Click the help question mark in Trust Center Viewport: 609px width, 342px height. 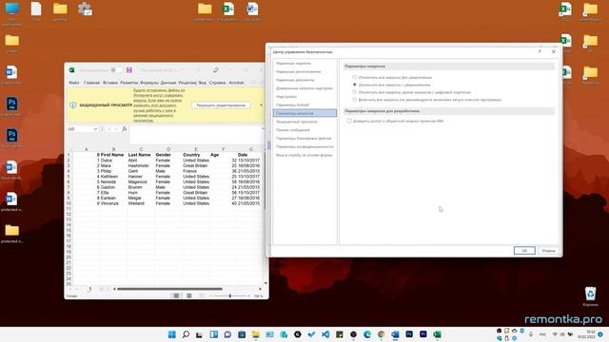click(x=540, y=51)
